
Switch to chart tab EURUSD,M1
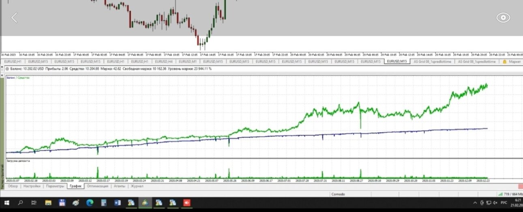pos(188,62)
